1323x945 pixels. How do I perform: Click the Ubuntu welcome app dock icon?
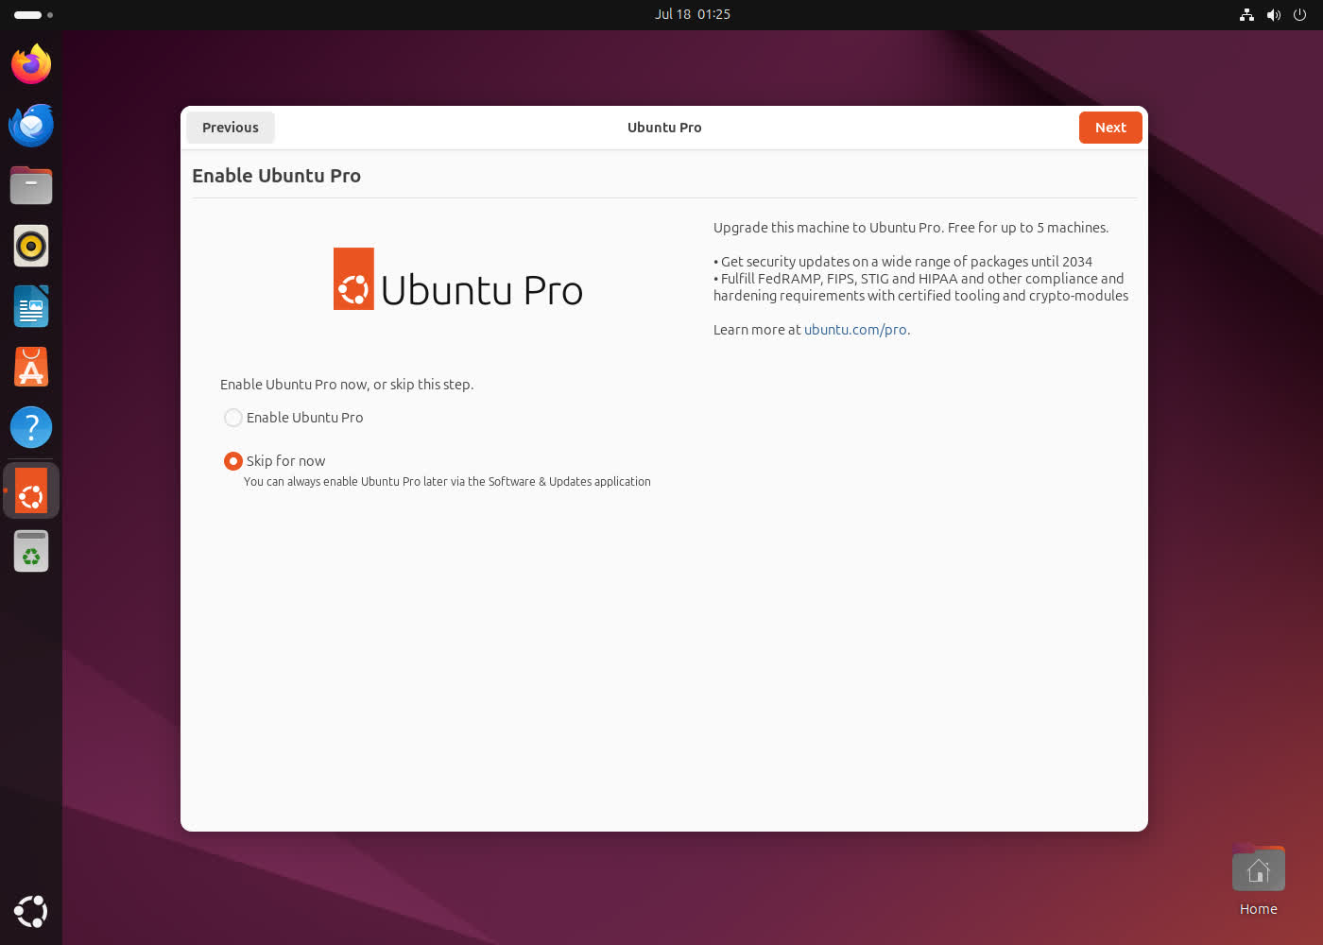tap(31, 490)
